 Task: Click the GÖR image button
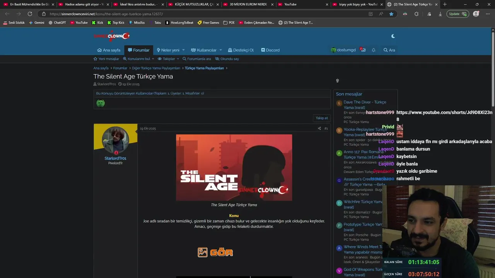coord(215,253)
